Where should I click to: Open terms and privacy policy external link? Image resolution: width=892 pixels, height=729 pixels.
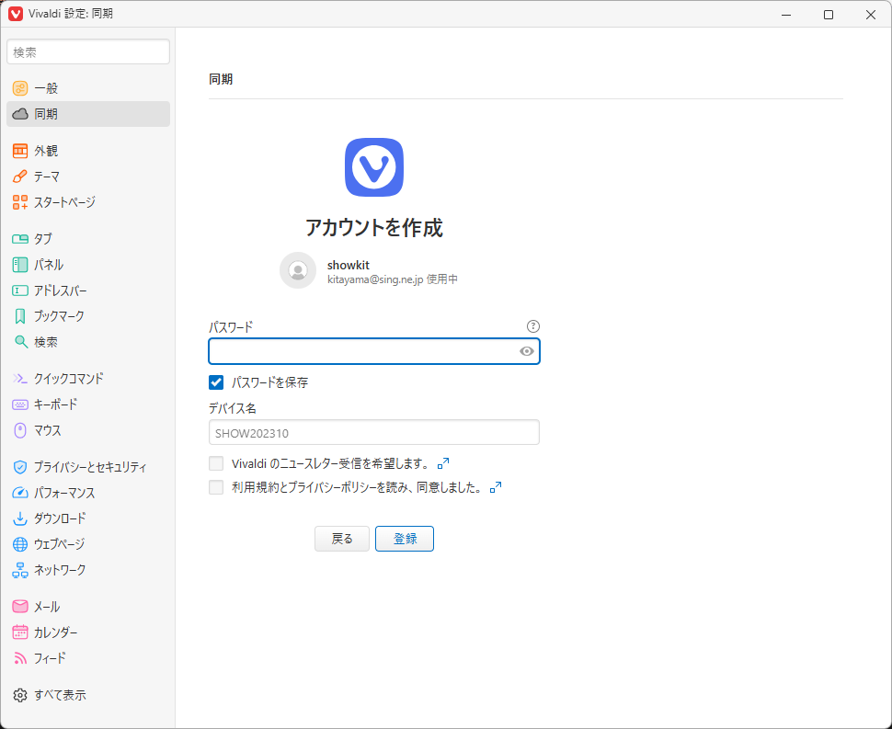[x=496, y=487]
